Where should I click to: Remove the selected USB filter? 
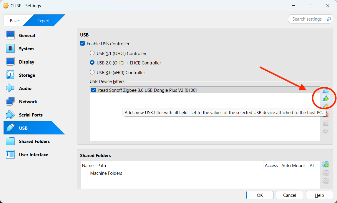(326, 115)
